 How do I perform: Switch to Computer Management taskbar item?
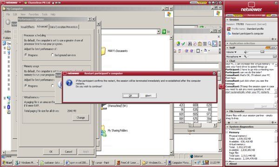click(179, 162)
